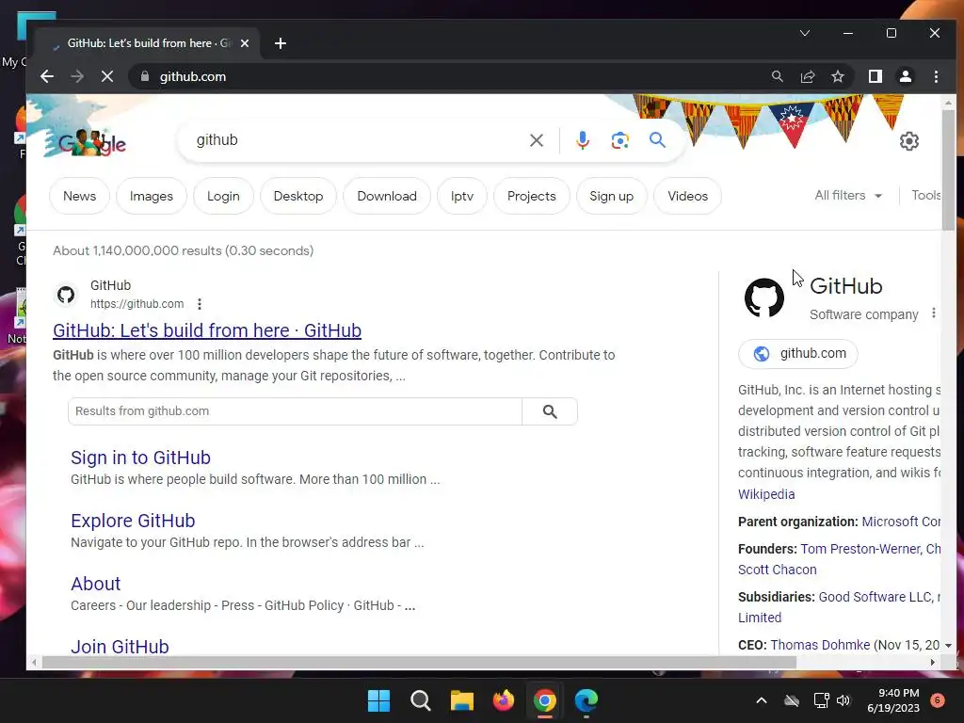This screenshot has width=964, height=723.
Task: Expand the All filters dropdown
Action: [848, 196]
